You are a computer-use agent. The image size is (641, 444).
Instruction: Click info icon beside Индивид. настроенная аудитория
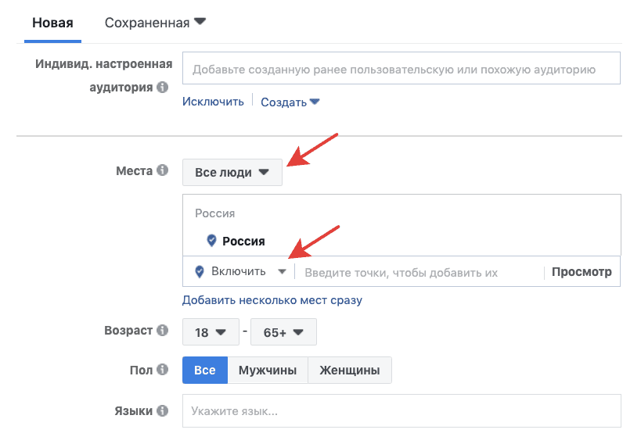(x=163, y=87)
